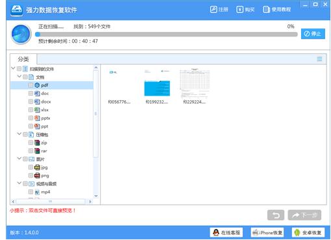Click the 文档 documents folder icon
Screen dimensions: 331x240
(x=31, y=77)
